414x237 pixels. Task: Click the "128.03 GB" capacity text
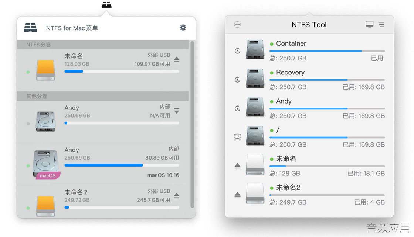pyautogui.click(x=77, y=64)
